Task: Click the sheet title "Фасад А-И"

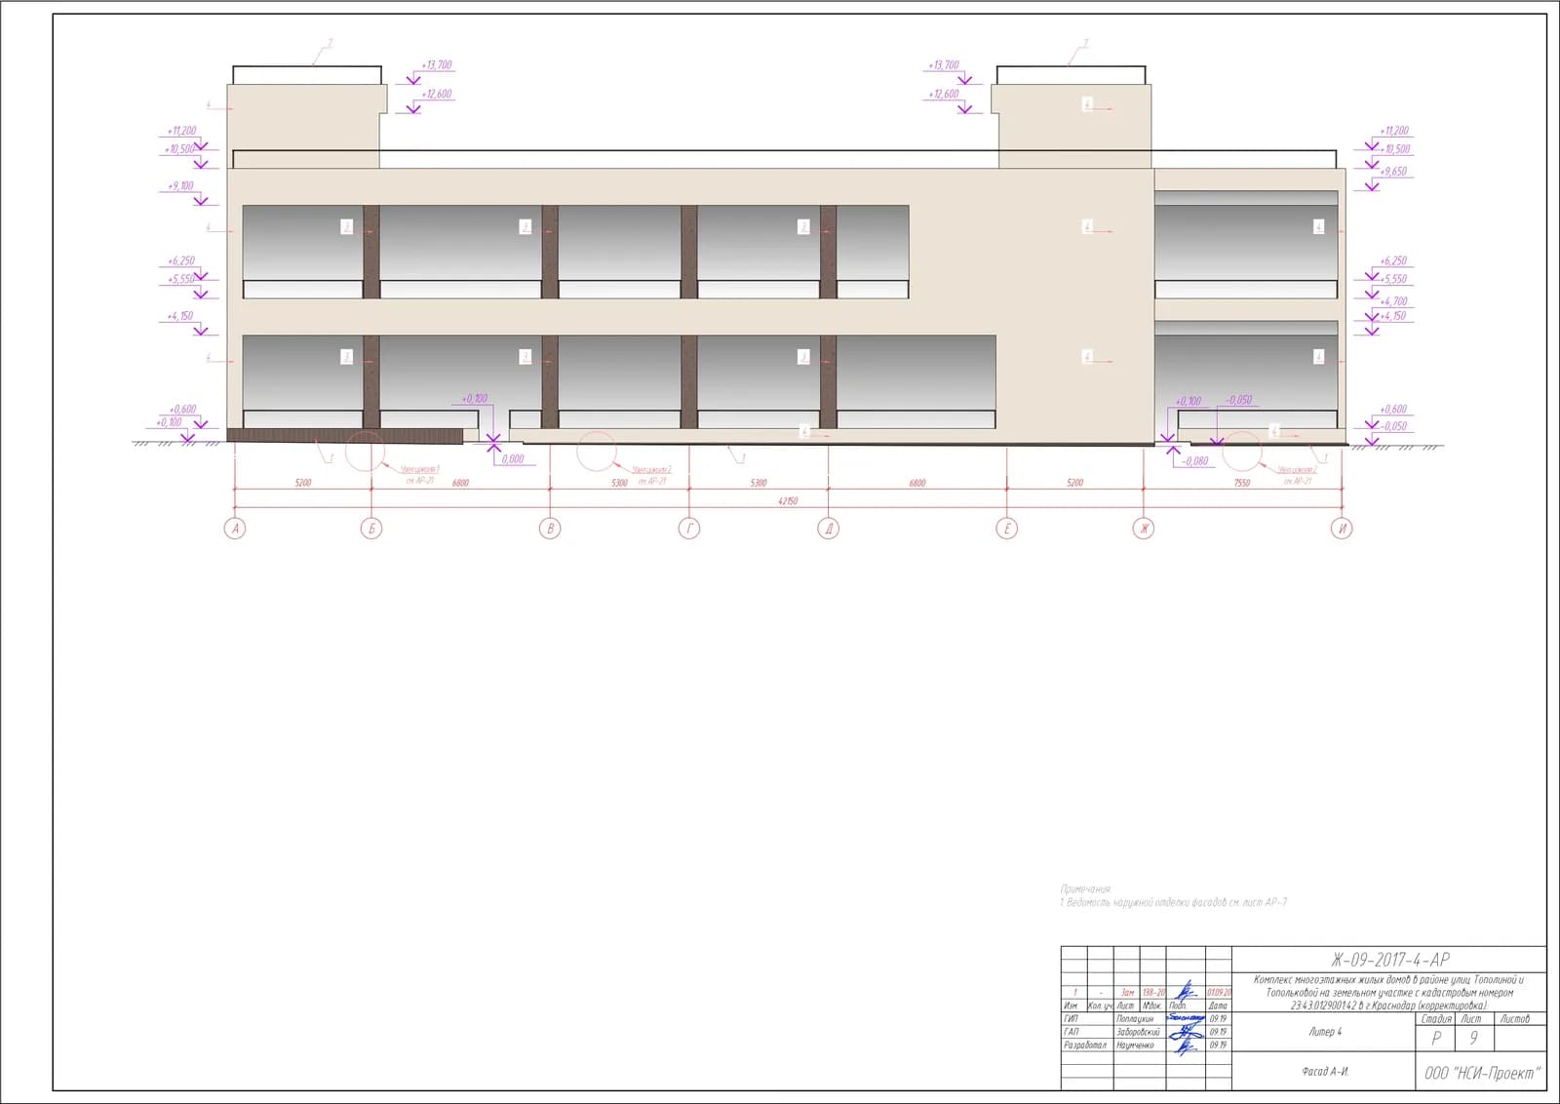Action: click(x=1326, y=1072)
